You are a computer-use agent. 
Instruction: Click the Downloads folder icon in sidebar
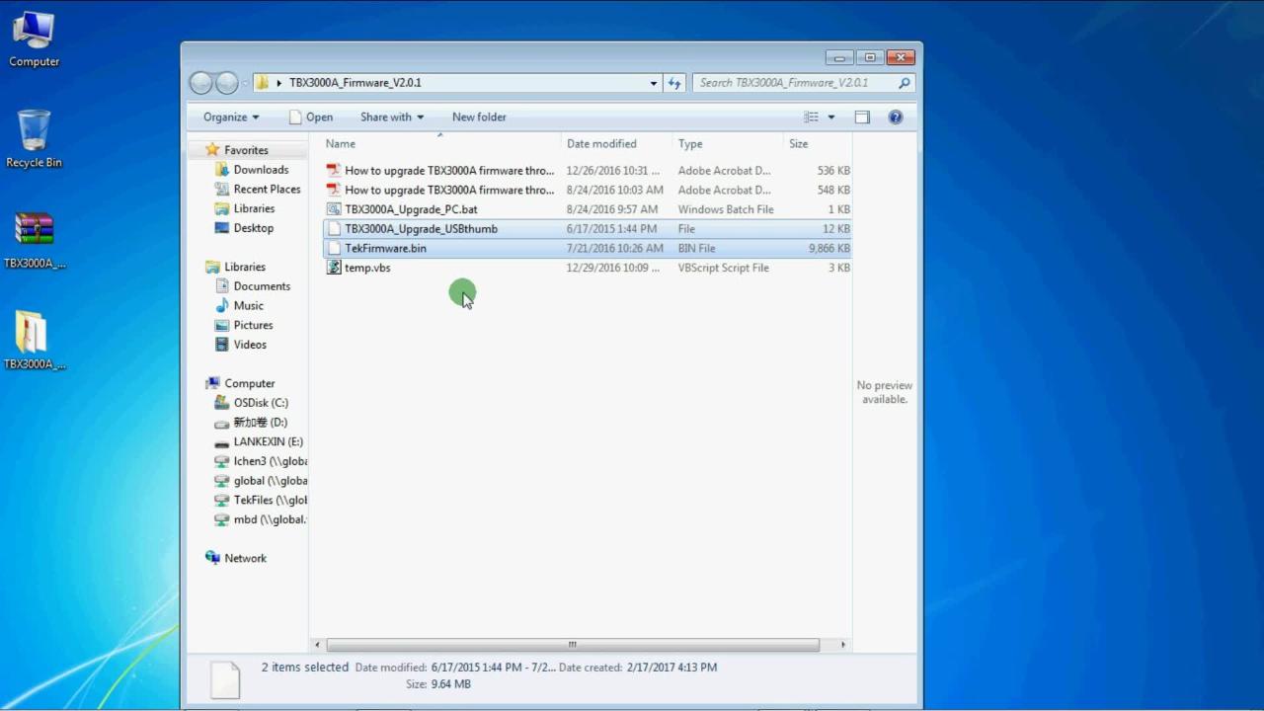click(222, 170)
